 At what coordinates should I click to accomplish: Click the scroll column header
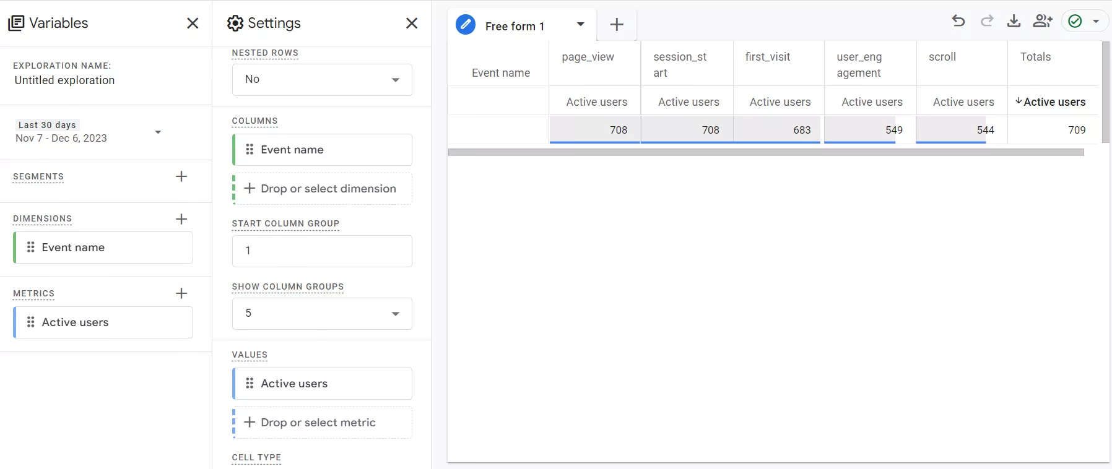(x=942, y=57)
